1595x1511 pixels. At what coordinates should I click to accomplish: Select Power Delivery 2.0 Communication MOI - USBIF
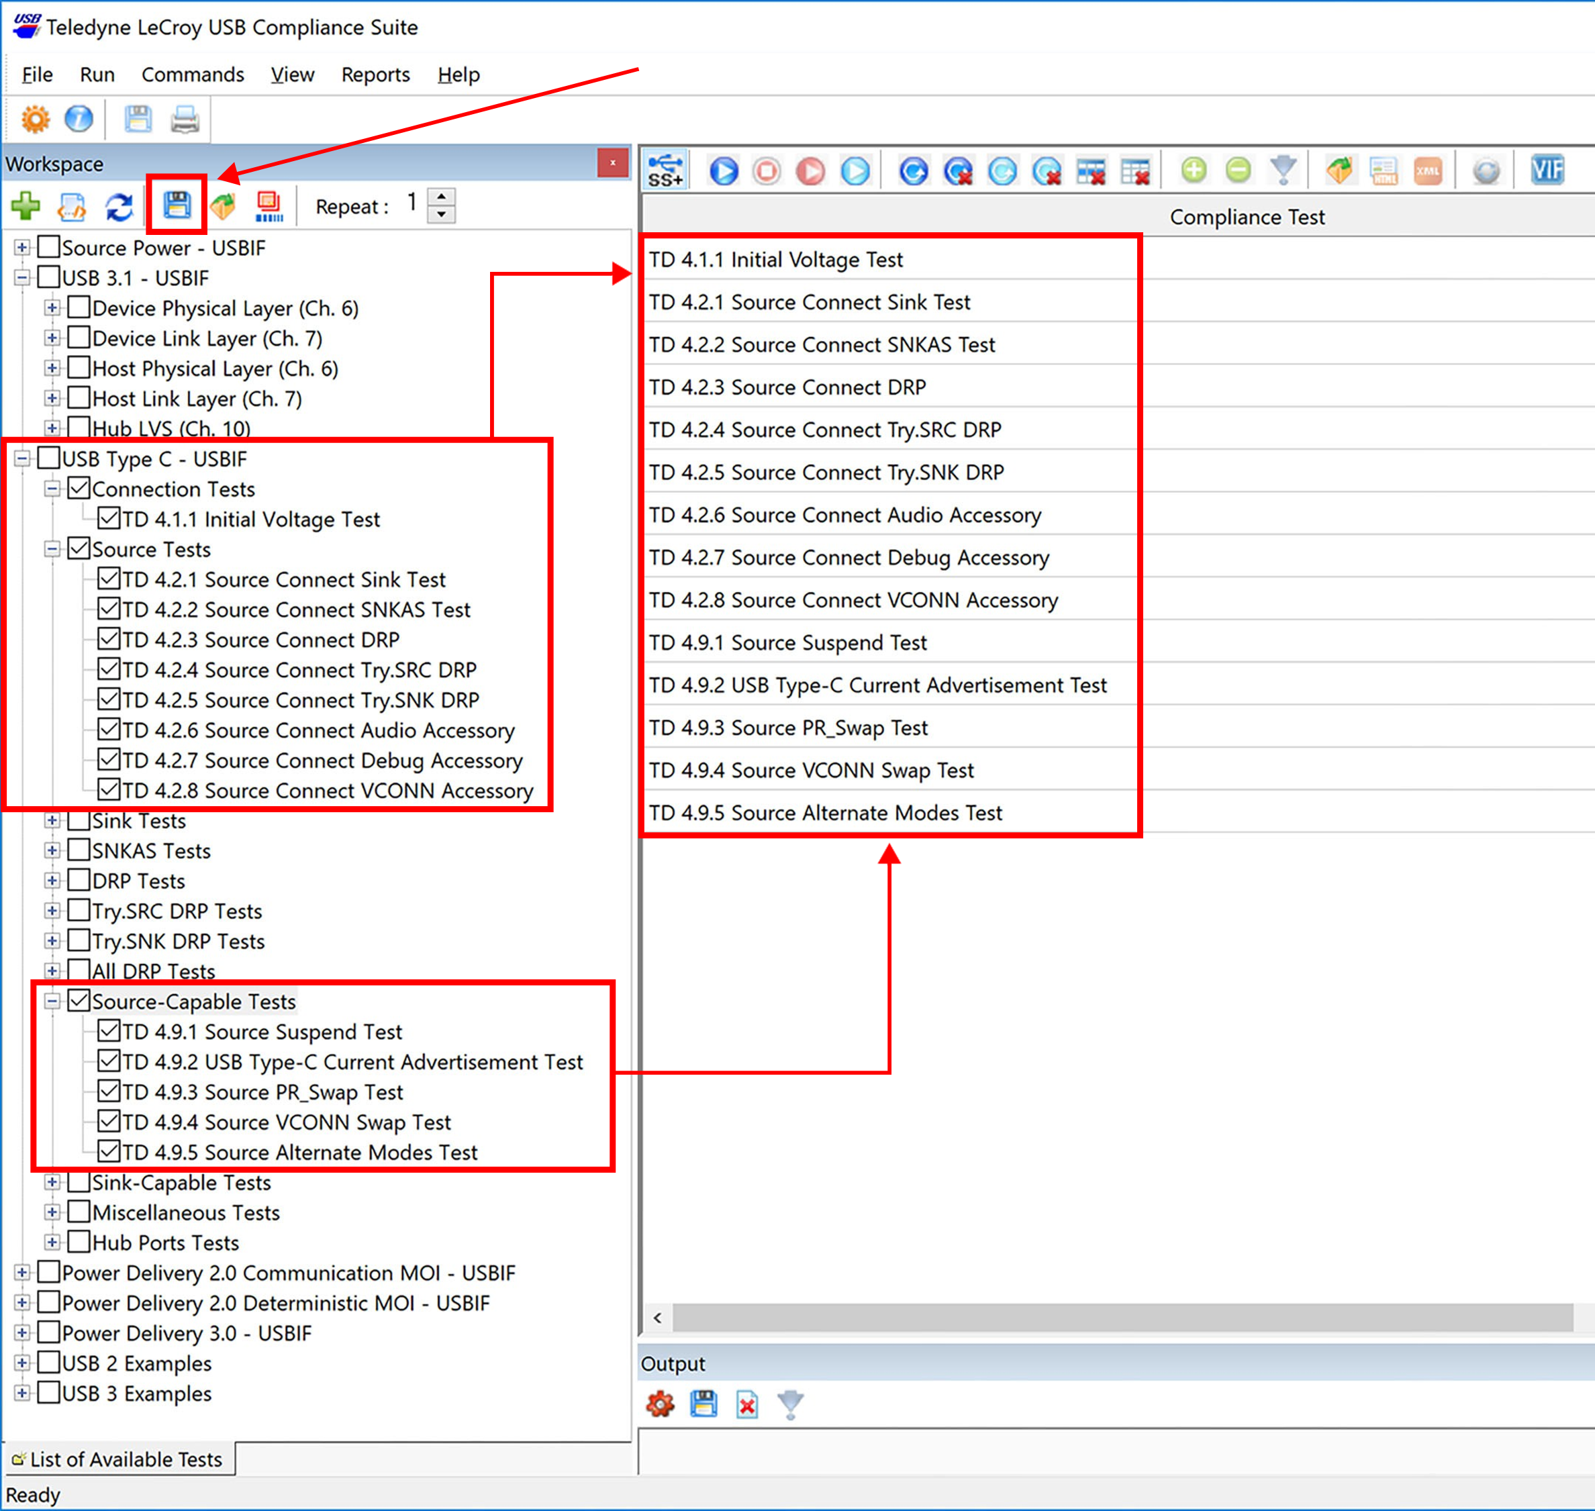tap(289, 1273)
